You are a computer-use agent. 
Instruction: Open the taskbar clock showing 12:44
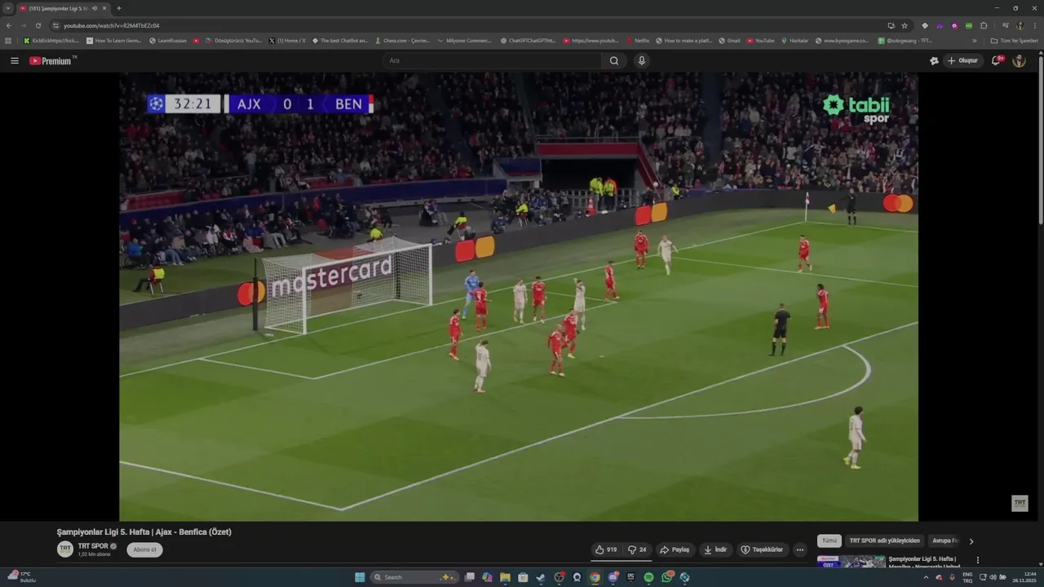[1024, 577]
